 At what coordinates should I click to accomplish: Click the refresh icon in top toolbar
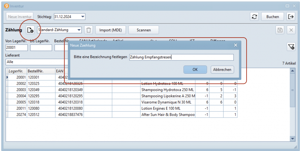(x=254, y=16)
